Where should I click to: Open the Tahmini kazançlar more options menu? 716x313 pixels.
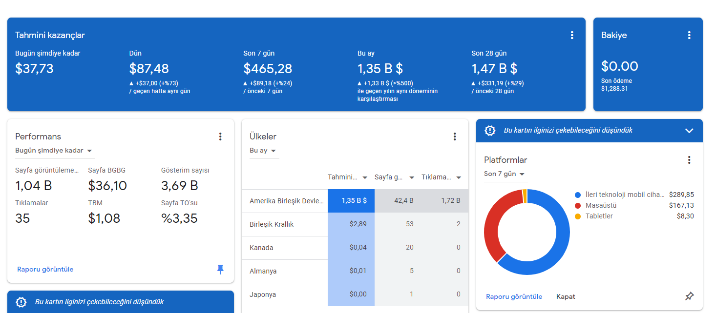(x=572, y=35)
